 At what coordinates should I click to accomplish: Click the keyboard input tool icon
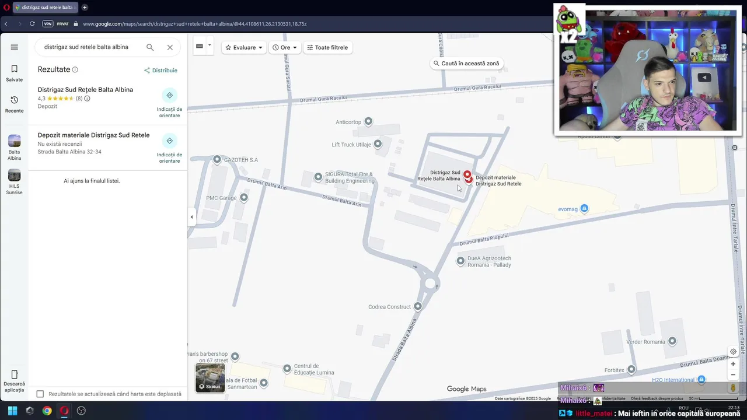[200, 46]
